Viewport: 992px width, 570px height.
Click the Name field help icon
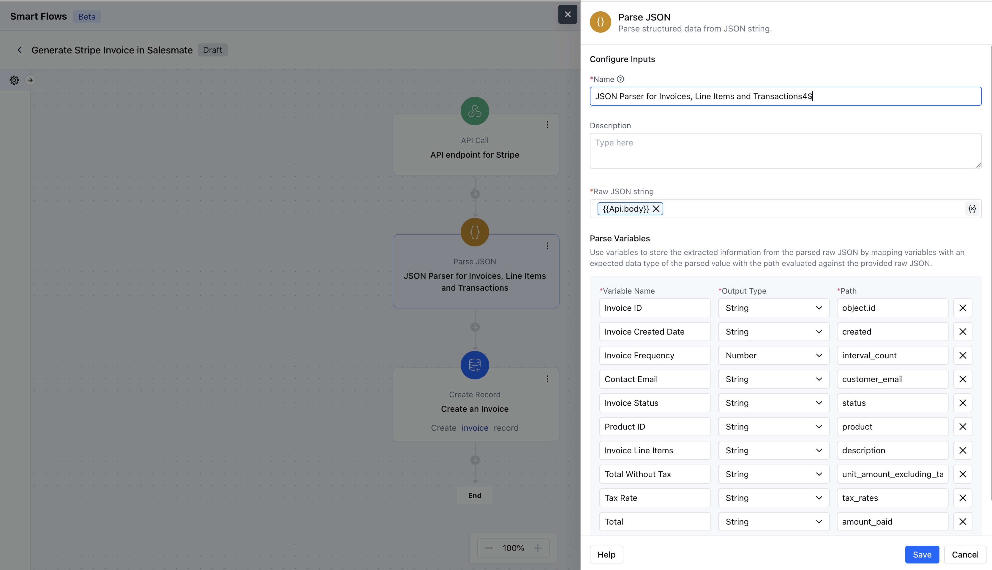tap(620, 79)
